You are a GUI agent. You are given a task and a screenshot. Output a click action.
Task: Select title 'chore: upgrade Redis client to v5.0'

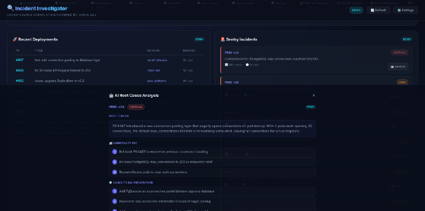point(59,81)
